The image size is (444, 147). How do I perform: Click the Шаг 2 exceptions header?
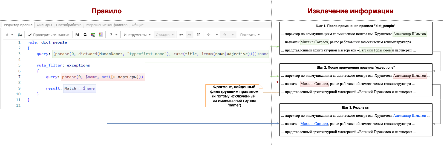[356, 68]
